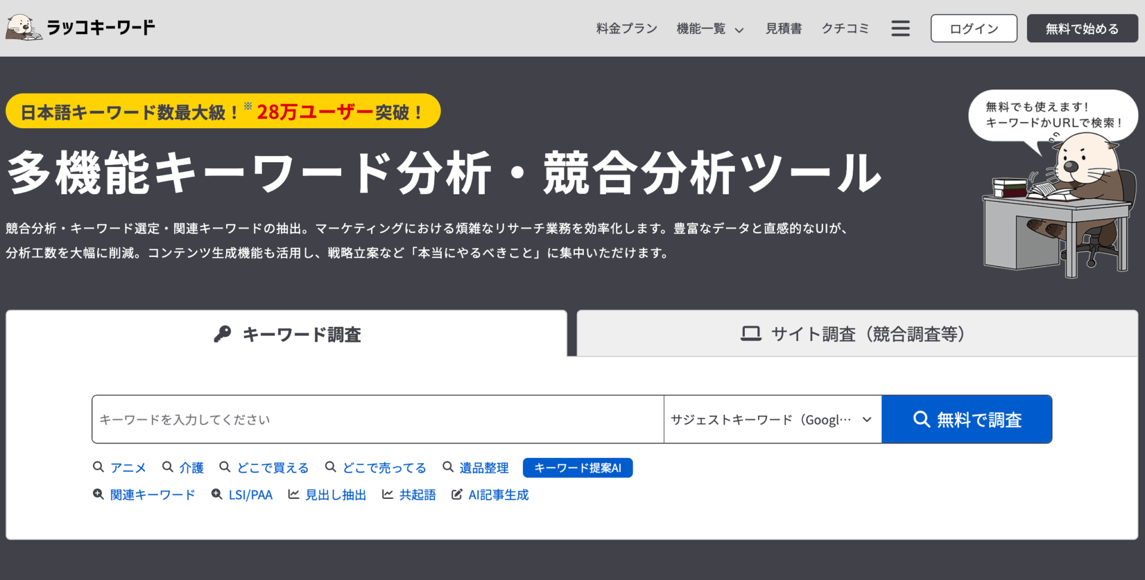The height and width of the screenshot is (580, 1145).
Task: Select the 料金プラン menu item
Action: coord(626,28)
